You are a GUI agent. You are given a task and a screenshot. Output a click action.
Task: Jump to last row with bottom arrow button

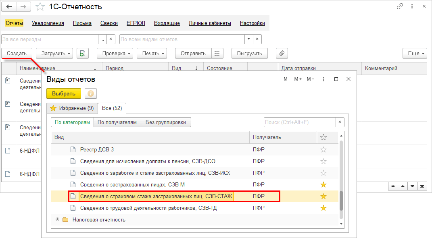422,186
